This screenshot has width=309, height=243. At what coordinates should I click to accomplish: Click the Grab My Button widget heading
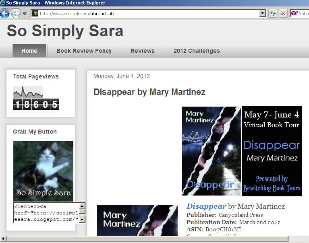(x=35, y=132)
